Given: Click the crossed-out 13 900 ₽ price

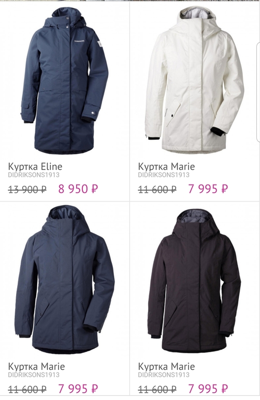Looking at the screenshot, I should coord(27,190).
